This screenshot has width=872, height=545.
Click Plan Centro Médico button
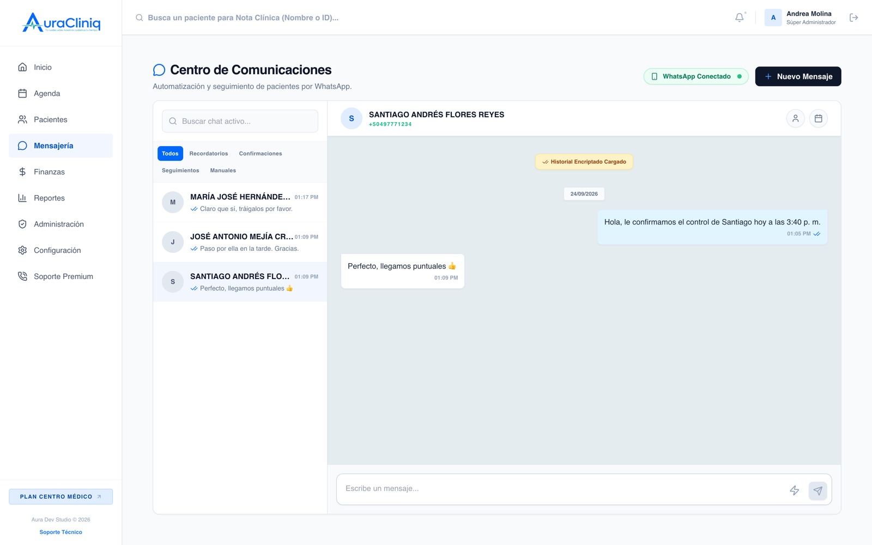coord(61,496)
